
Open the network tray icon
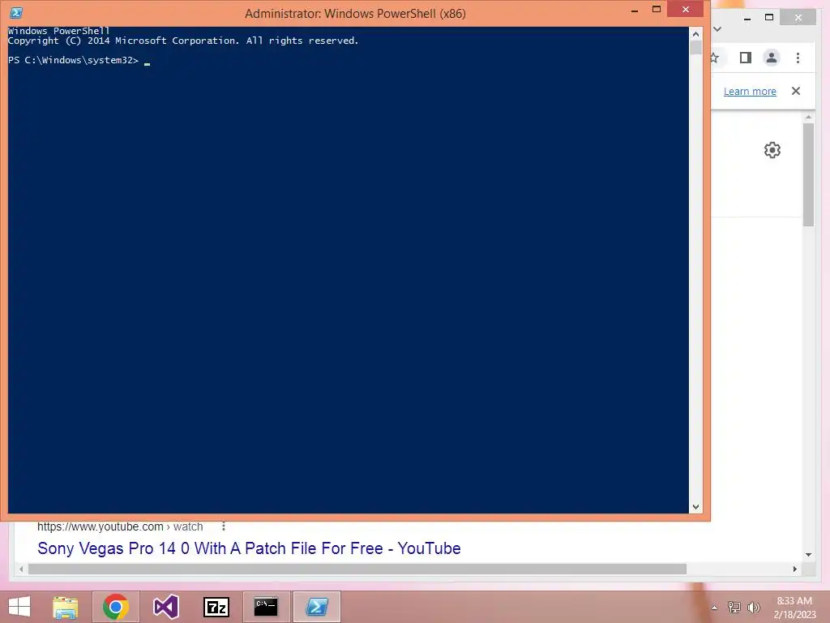point(734,608)
